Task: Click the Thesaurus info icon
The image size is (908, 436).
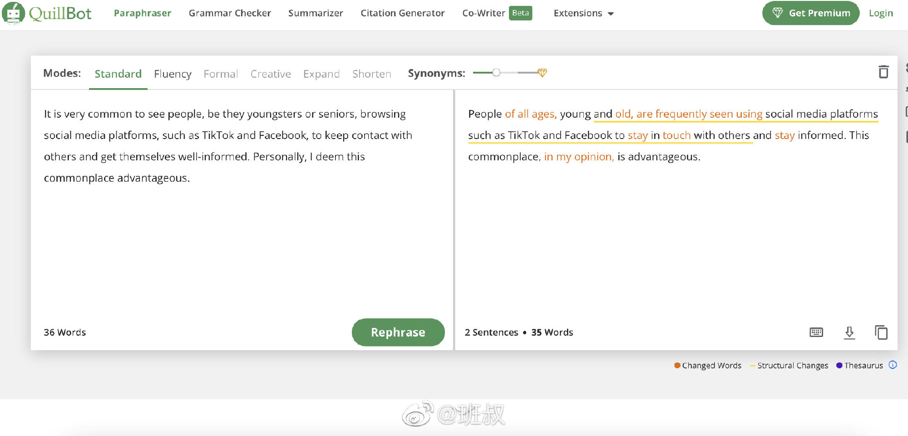Action: (893, 365)
